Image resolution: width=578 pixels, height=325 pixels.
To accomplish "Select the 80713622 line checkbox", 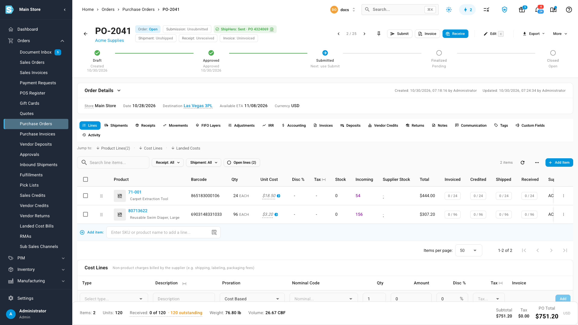I will tap(85, 214).
